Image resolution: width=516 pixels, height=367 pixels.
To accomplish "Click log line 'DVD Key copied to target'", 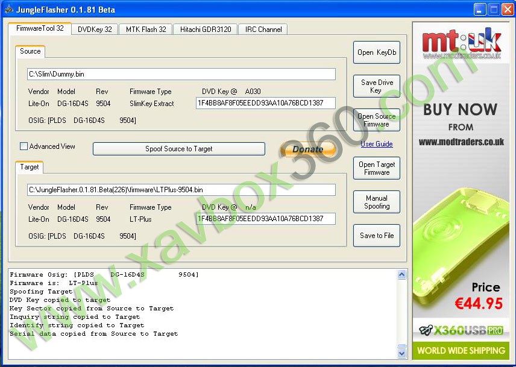I will (60, 300).
